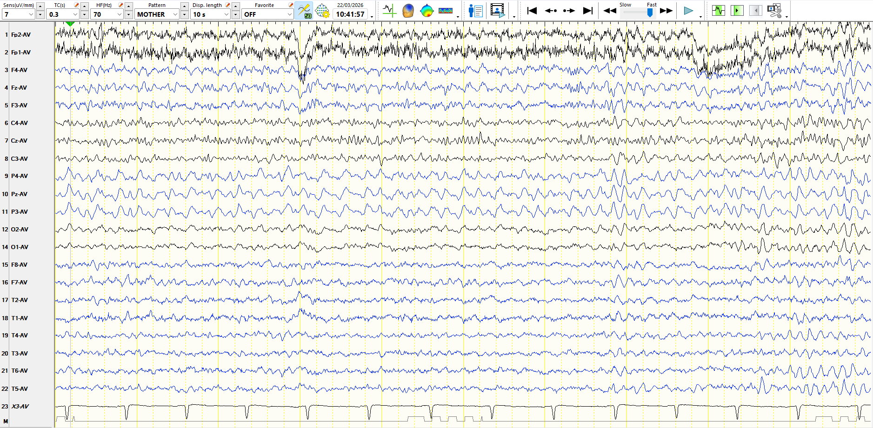Open the Pattern montage dropdown

157,14
